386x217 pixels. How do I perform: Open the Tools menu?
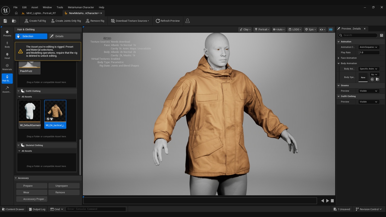tap(60, 7)
